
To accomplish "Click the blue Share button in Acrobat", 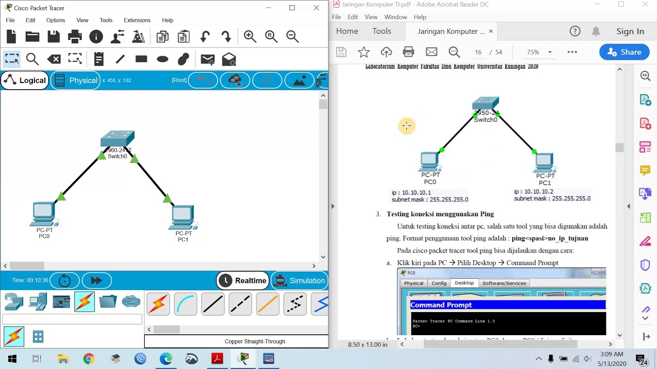I will (x=624, y=52).
